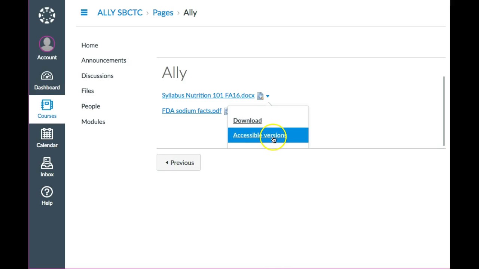Click ALLY SBCTC in the breadcrumb
Viewport: 479px width, 269px height.
120,13
